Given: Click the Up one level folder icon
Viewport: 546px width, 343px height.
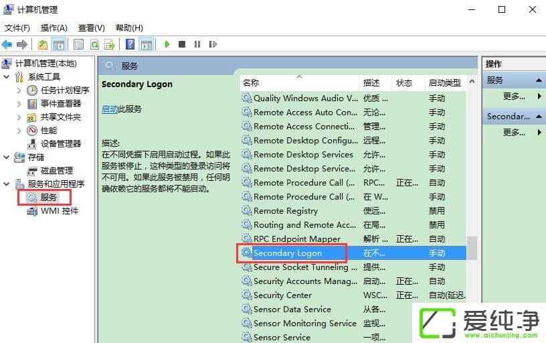Looking at the screenshot, I should [43, 45].
